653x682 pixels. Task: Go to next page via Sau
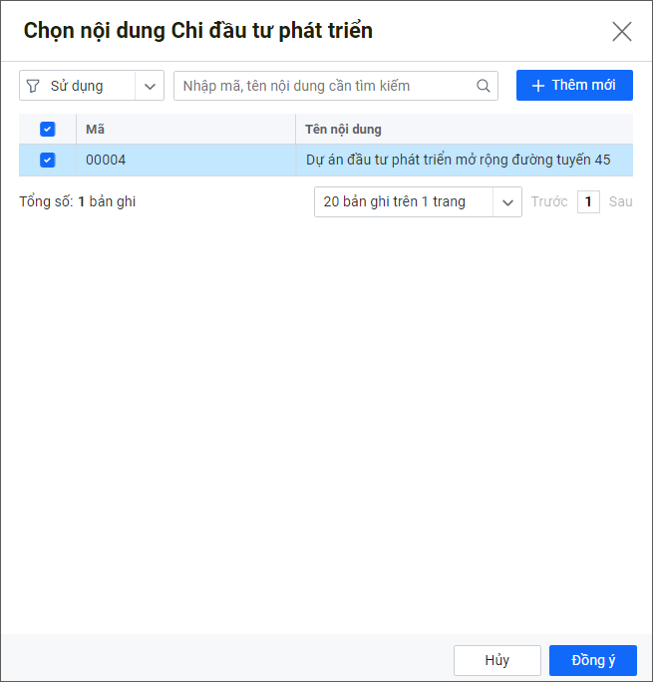point(620,201)
